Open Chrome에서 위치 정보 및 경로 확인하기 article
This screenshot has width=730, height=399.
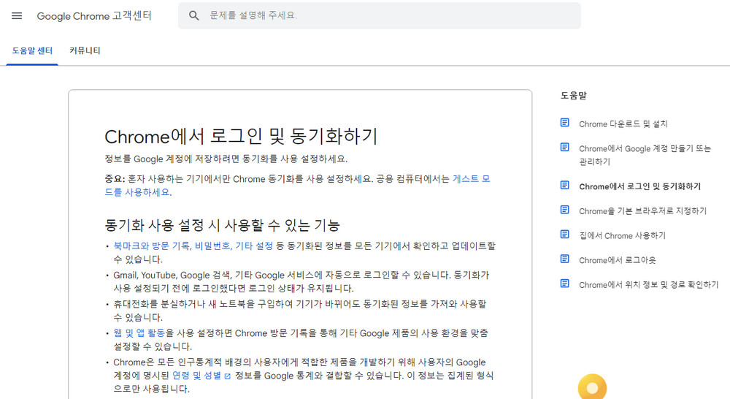[648, 285]
